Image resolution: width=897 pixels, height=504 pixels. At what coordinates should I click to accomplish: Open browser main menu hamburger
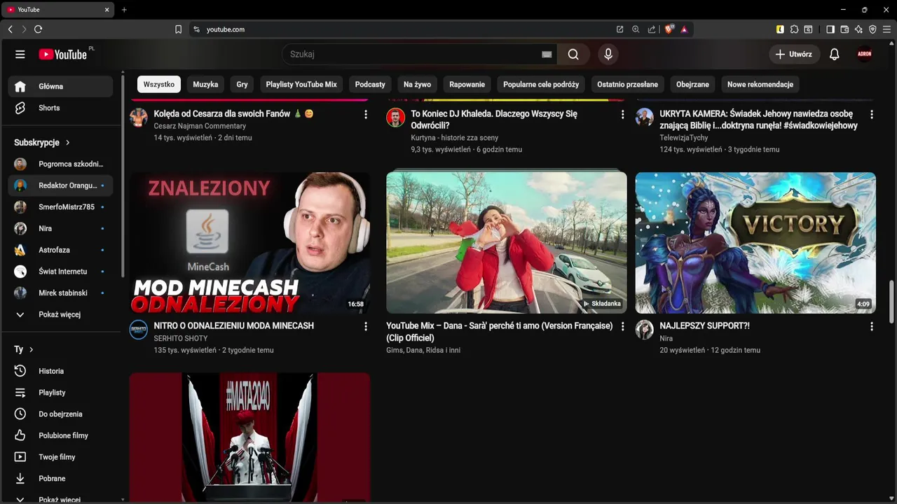tap(887, 29)
